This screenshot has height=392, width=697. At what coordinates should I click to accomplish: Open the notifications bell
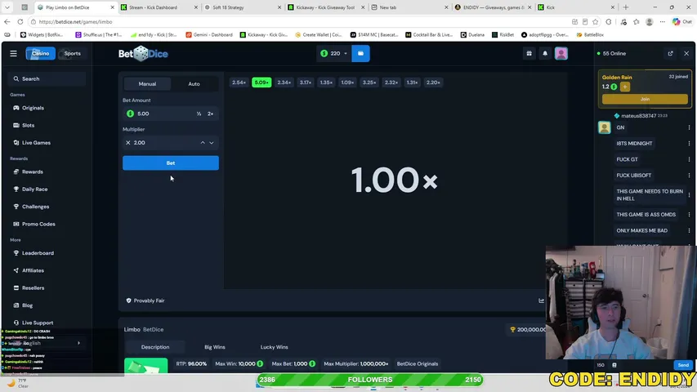click(545, 53)
